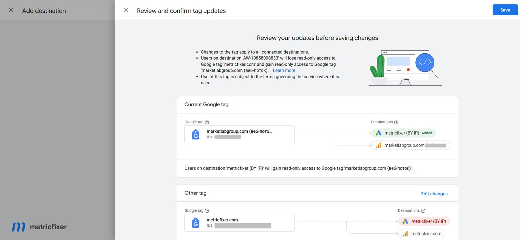This screenshot has height=240, width=521.
Task: Click the Analytics icon beside metricfixer.com destination
Action: pos(405,234)
